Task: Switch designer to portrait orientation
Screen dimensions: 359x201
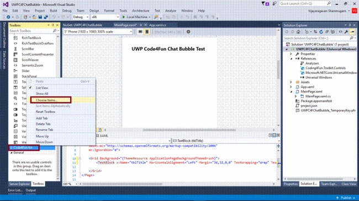Action: 147,32
